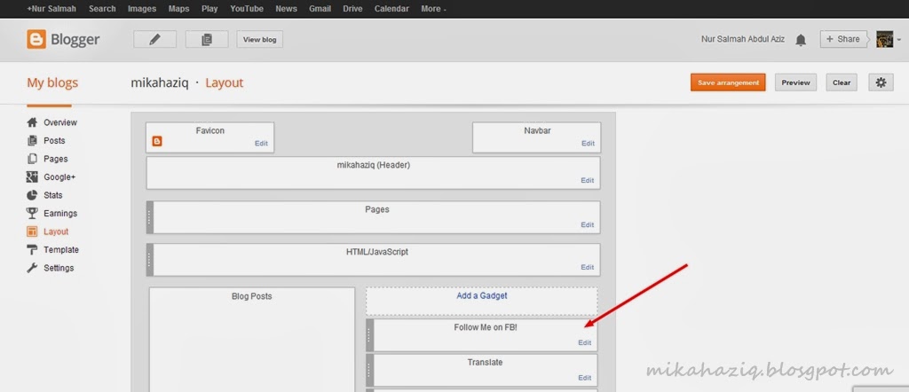Click Edit on the Favicon gadget

pyautogui.click(x=262, y=144)
